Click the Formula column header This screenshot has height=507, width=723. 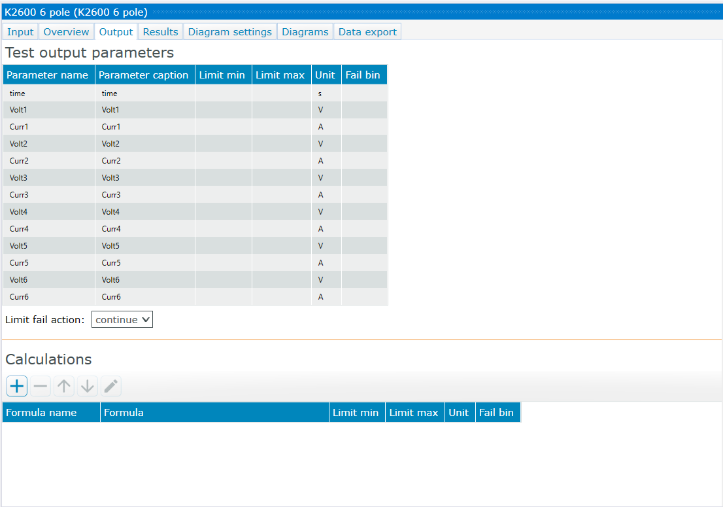click(x=214, y=412)
